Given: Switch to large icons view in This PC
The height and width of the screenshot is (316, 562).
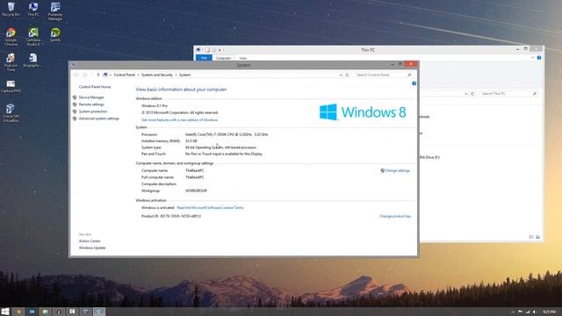Looking at the screenshot, I should coord(538,237).
